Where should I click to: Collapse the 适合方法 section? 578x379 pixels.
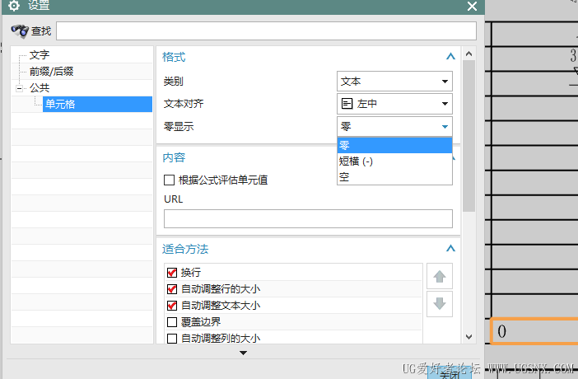450,249
